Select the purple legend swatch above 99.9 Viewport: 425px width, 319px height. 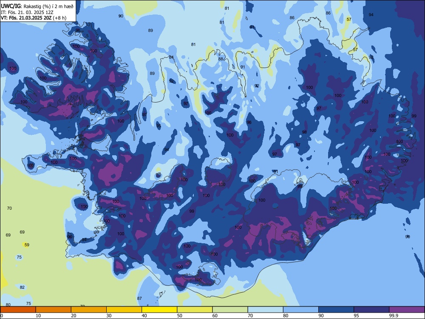coord(407,310)
